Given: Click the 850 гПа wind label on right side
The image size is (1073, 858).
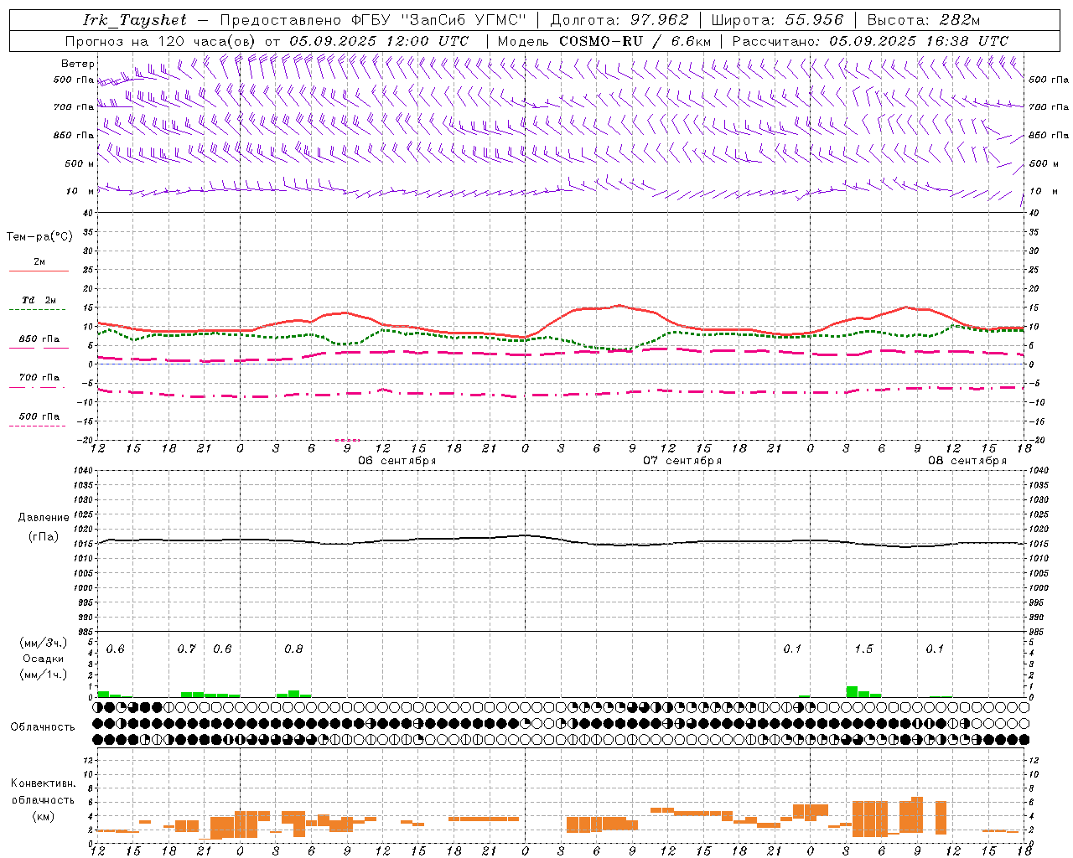Looking at the screenshot, I should coord(1049,135).
